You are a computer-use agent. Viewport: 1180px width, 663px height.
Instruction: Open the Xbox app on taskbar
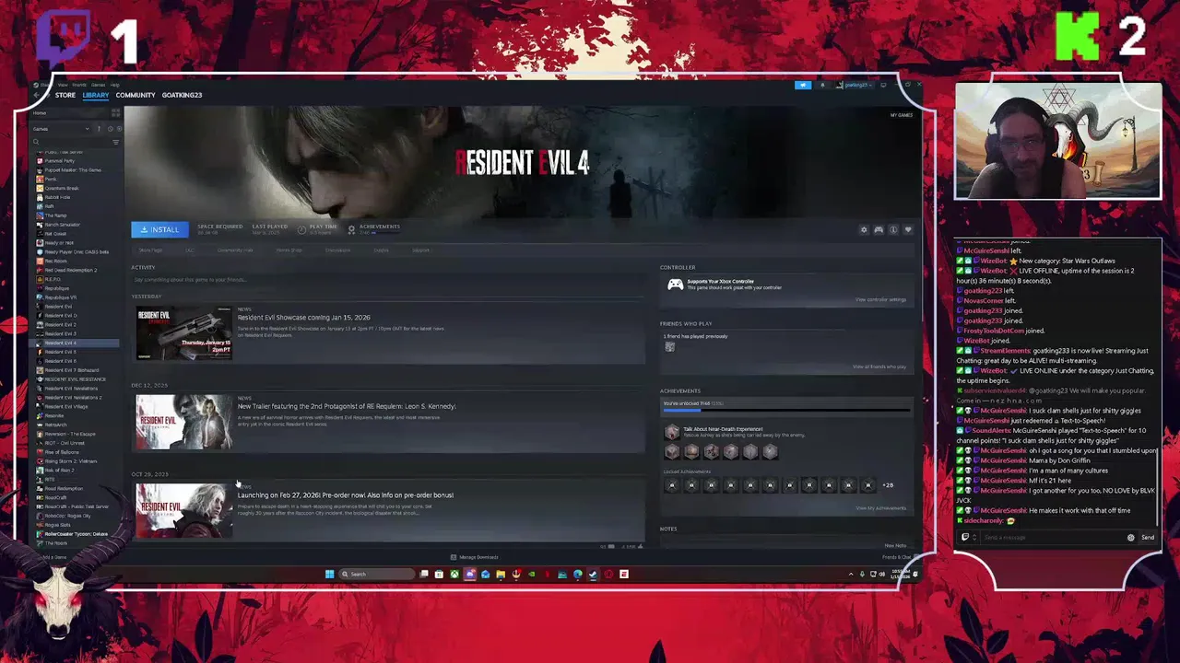tap(454, 574)
